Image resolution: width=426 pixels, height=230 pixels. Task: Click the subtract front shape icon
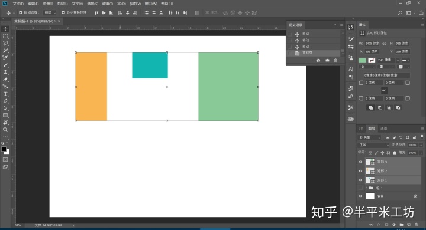tap(380, 108)
